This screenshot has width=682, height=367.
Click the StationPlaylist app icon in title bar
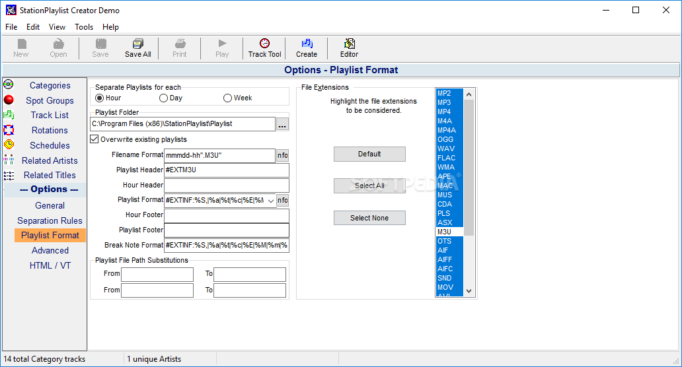tap(11, 10)
